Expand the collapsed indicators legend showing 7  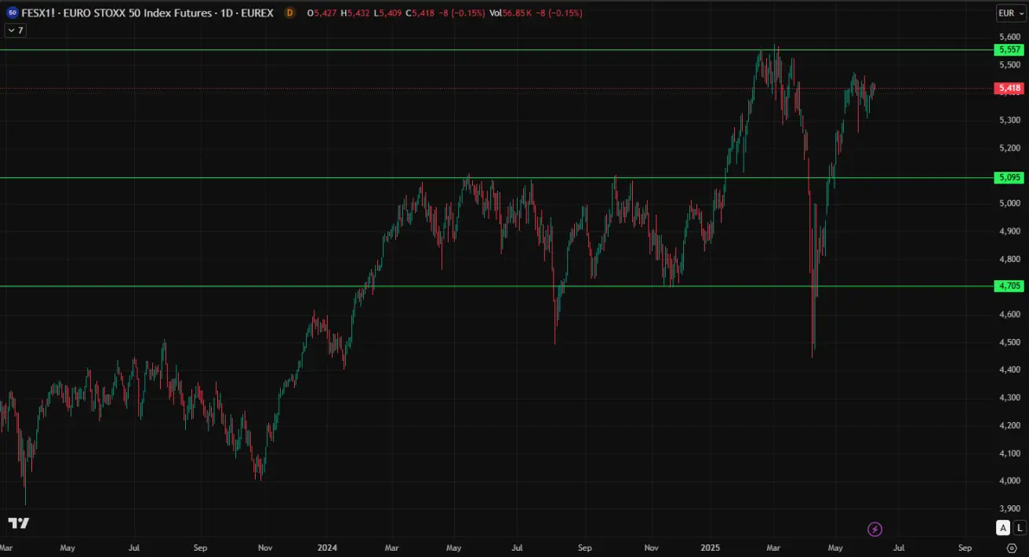pos(15,31)
